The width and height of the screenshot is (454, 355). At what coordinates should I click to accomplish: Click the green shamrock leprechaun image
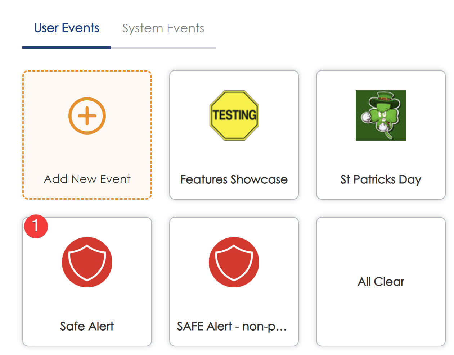pyautogui.click(x=381, y=115)
